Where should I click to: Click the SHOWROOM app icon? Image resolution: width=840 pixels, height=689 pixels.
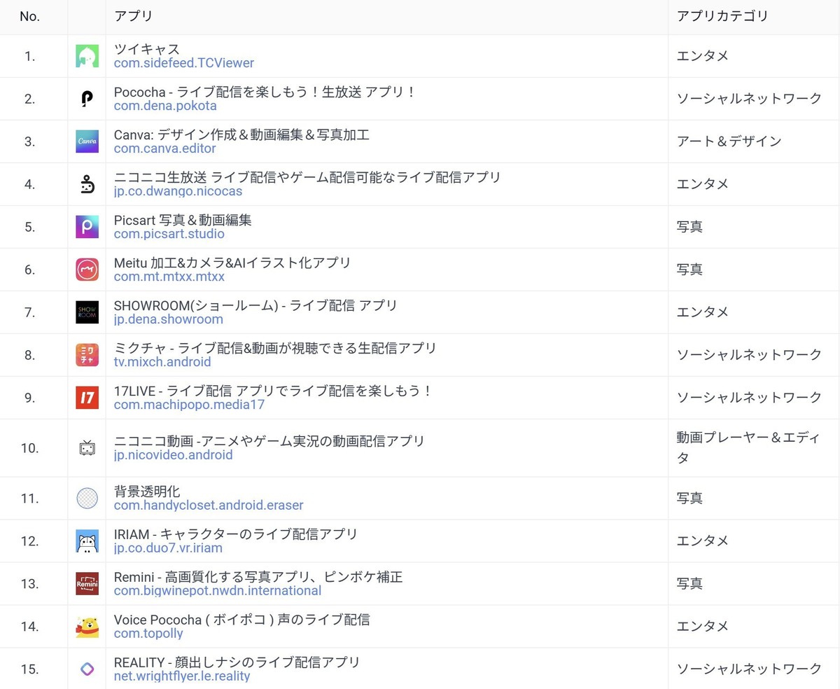click(87, 312)
